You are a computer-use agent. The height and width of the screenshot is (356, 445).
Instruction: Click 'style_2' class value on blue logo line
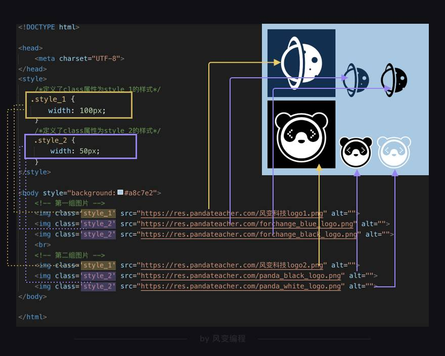pyautogui.click(x=98, y=224)
